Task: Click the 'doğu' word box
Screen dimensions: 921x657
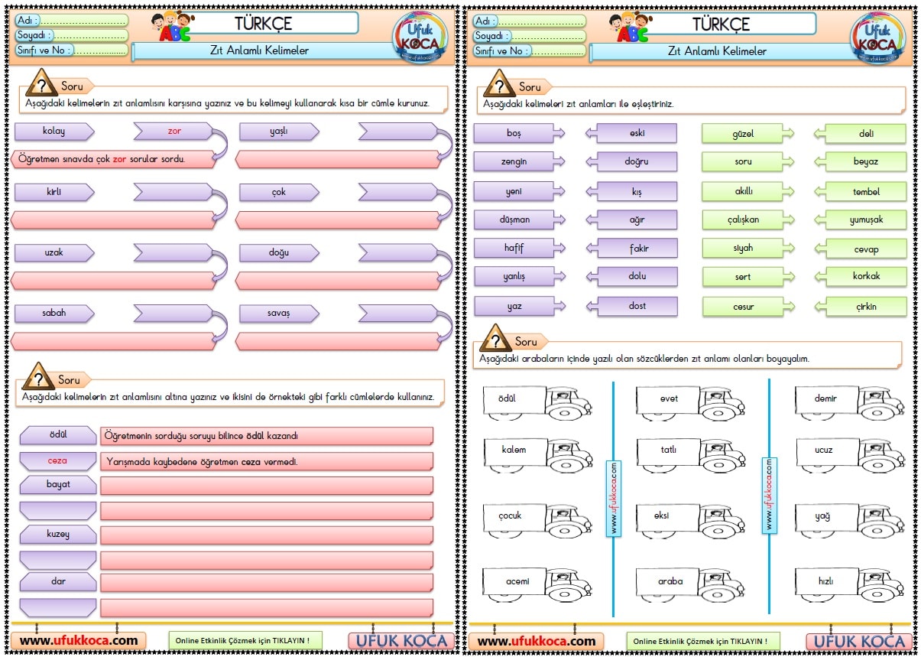Action: tap(279, 252)
